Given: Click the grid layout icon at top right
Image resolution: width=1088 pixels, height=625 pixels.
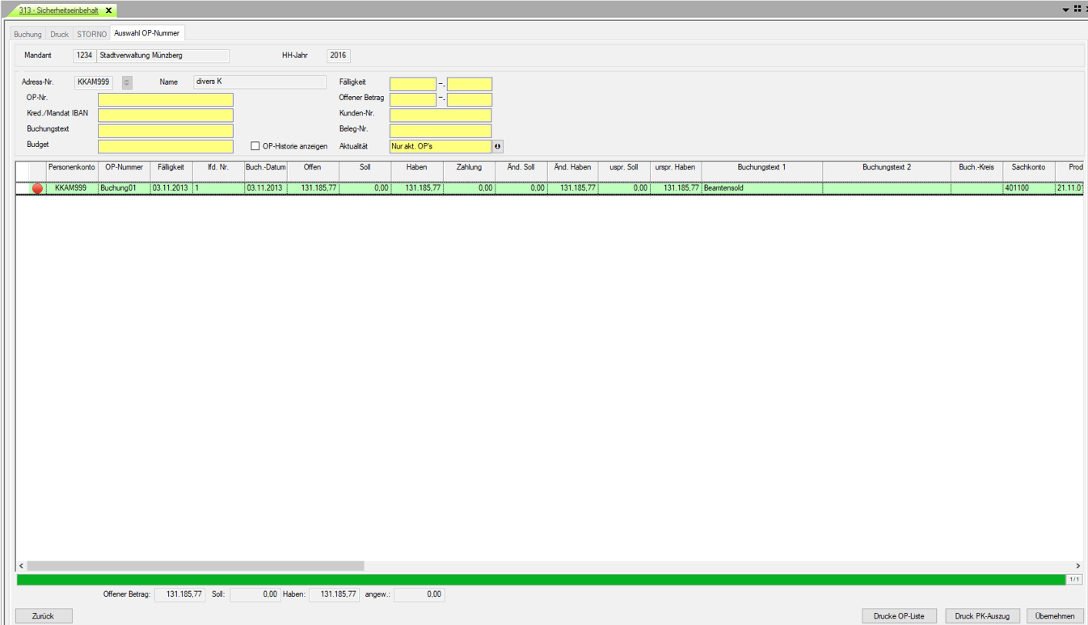Looking at the screenshot, I should [1077, 10].
